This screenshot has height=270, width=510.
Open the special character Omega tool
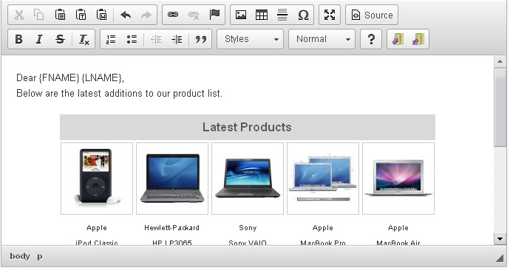(x=303, y=15)
